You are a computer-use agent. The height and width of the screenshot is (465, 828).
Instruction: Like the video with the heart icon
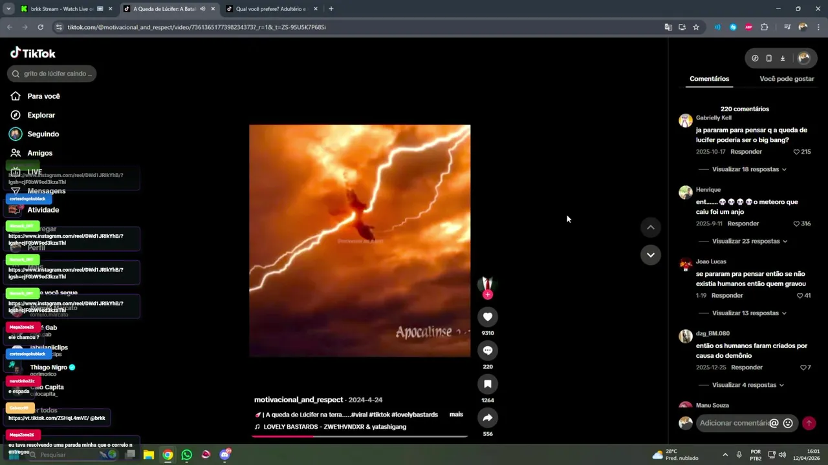pyautogui.click(x=488, y=316)
